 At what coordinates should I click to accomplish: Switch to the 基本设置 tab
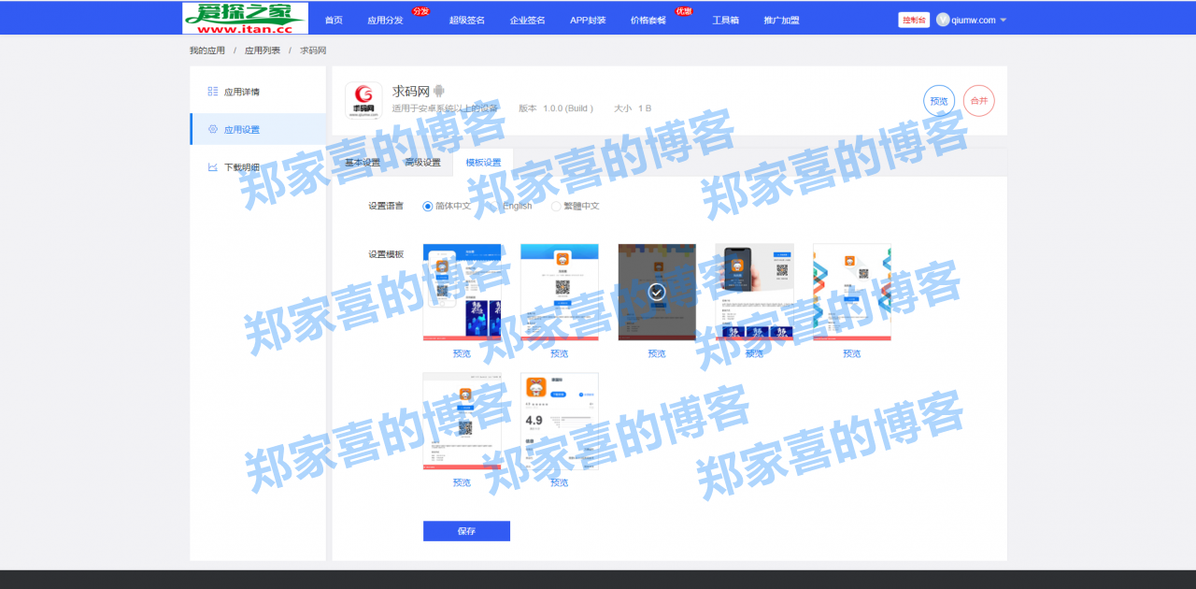point(363,163)
